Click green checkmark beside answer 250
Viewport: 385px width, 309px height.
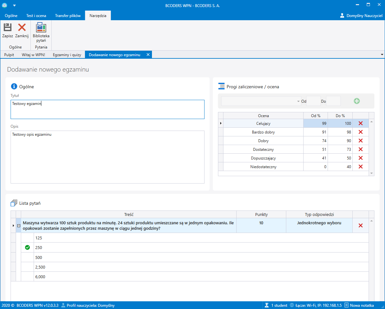(27, 247)
